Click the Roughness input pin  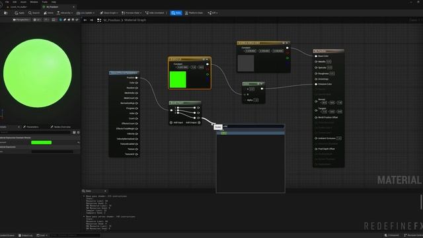point(316,73)
